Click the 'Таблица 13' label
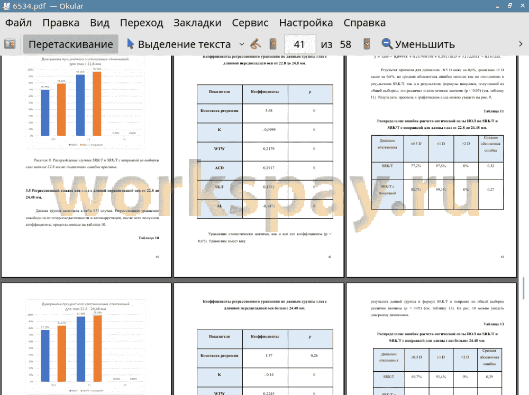Screen dimensions: 529x395 tap(493, 324)
